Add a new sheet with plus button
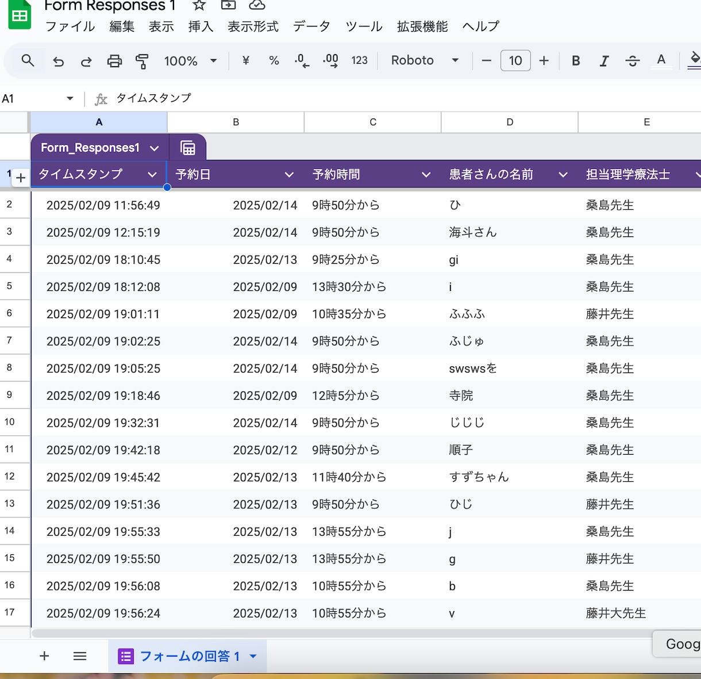701x679 pixels. click(x=44, y=656)
